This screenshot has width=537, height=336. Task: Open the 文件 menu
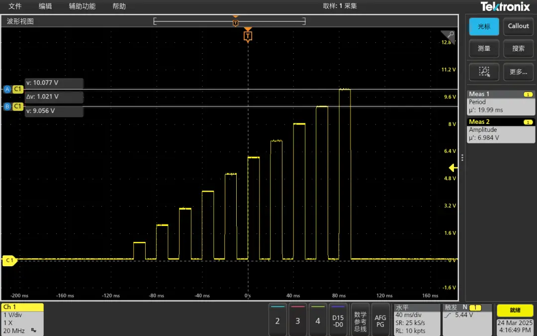15,6
